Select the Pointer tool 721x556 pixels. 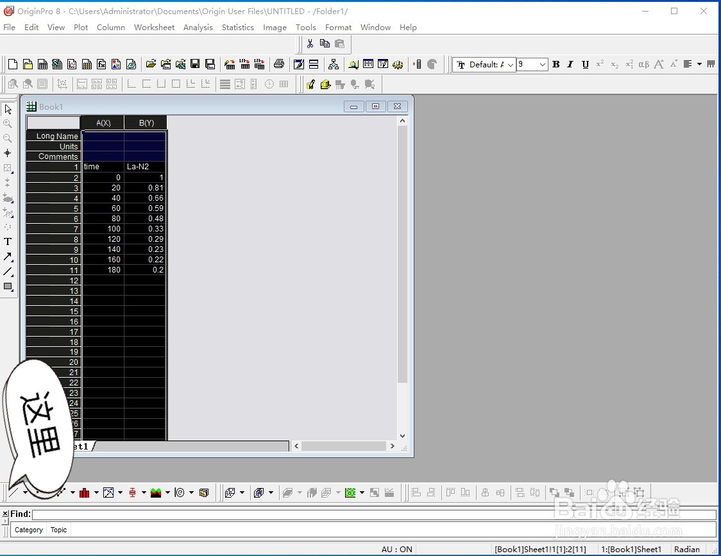(8, 110)
